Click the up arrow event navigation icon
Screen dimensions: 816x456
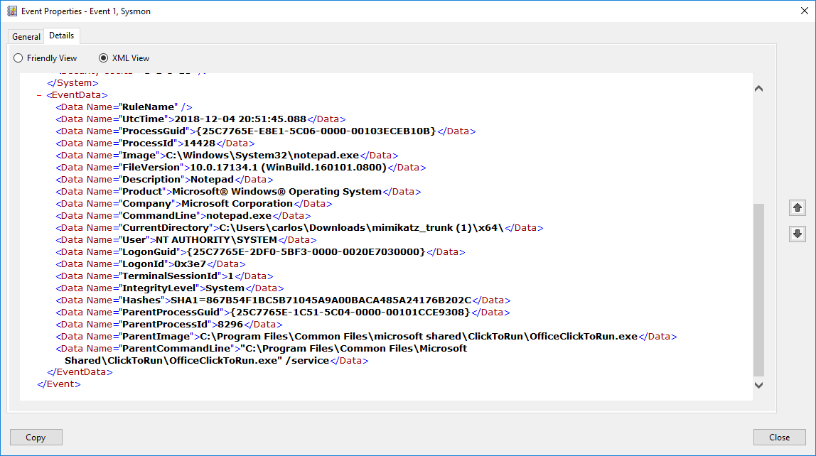pyautogui.click(x=798, y=207)
